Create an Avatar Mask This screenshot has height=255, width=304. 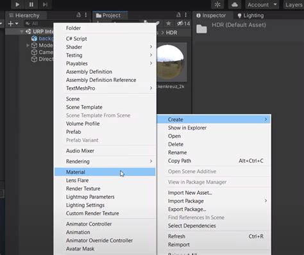(x=105, y=249)
